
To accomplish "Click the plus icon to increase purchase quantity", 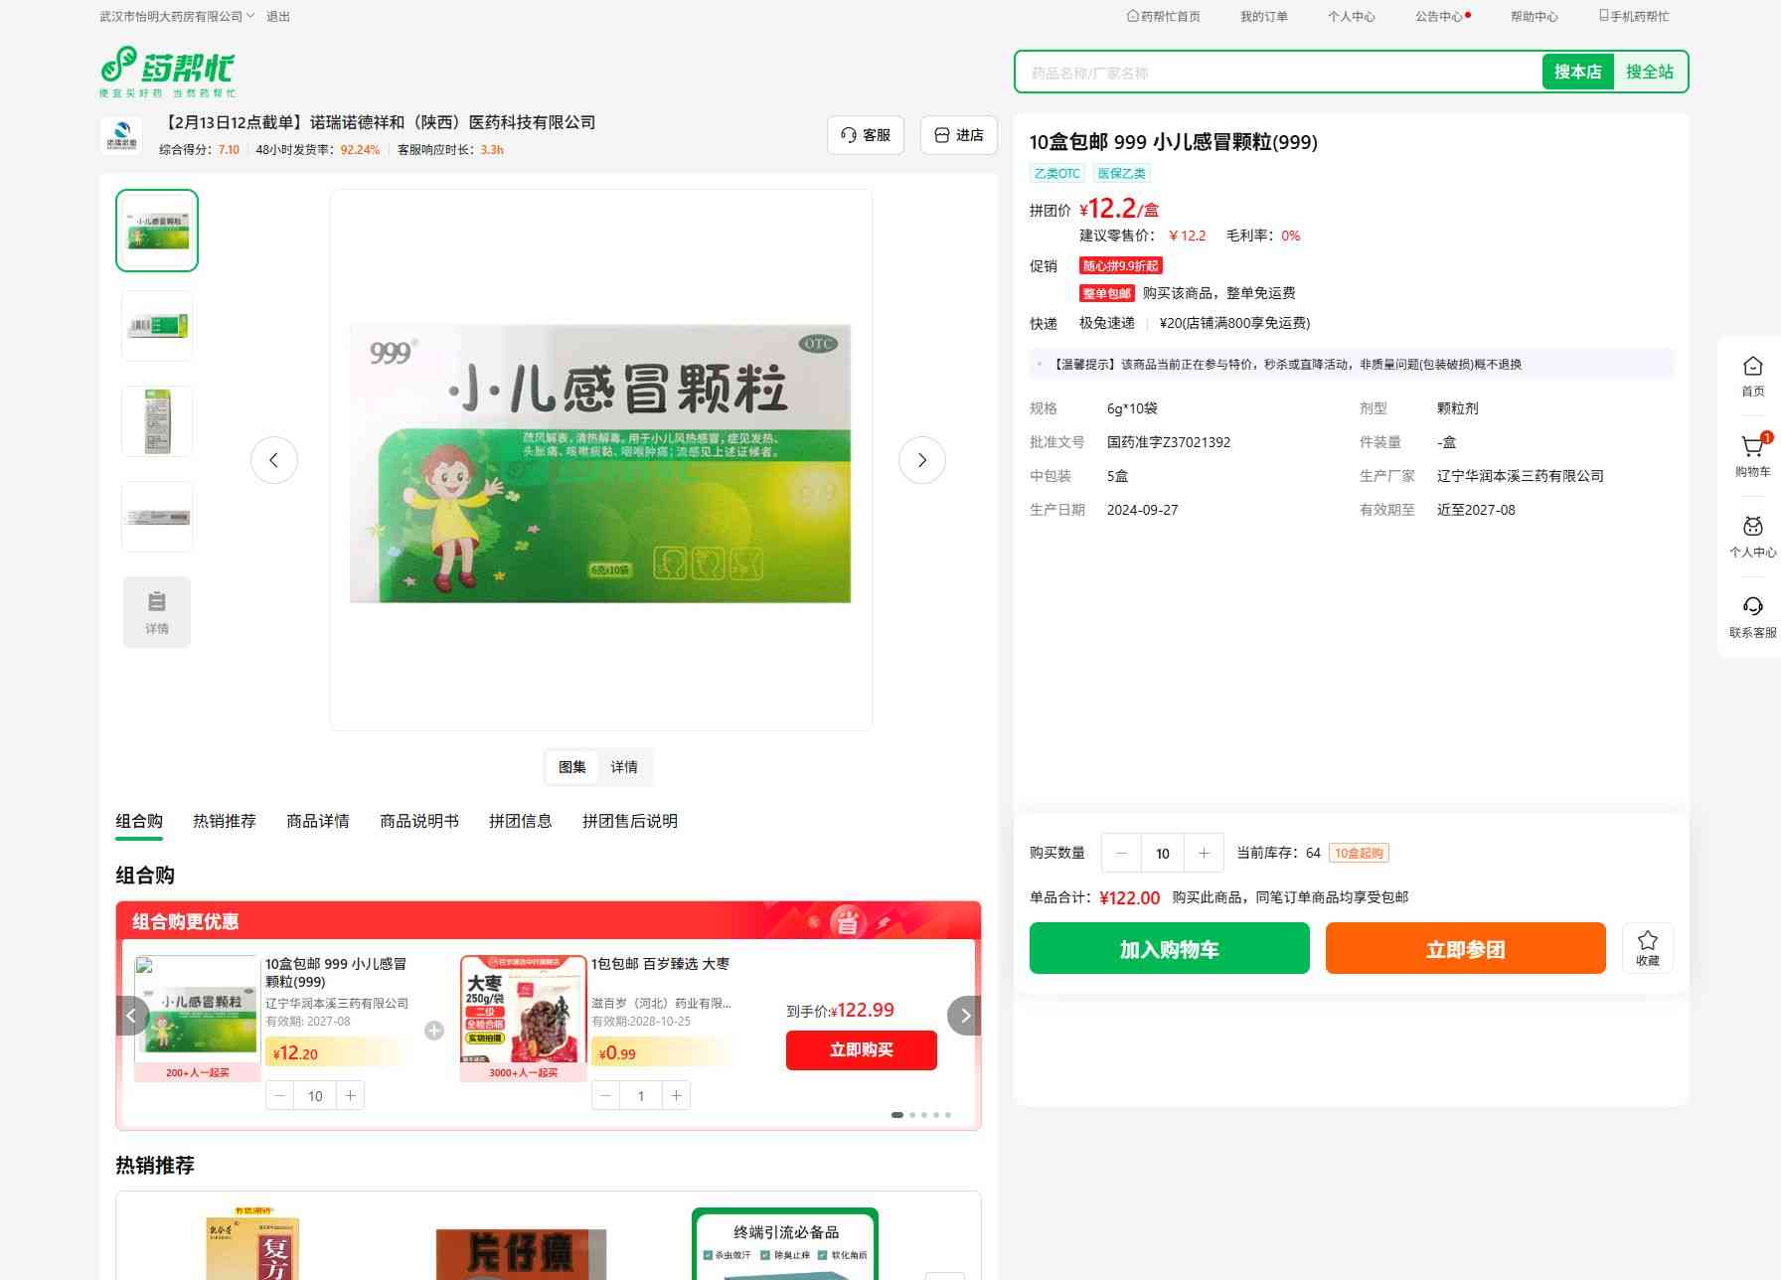I will coord(1204,853).
